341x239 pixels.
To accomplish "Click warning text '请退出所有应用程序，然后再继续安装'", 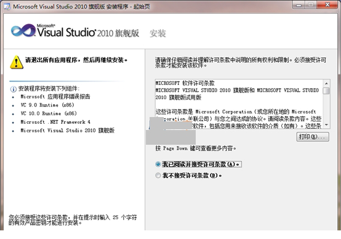I will point(76,60).
